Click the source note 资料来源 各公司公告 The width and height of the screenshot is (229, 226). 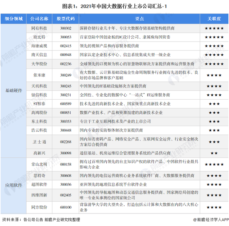click(x=41, y=219)
